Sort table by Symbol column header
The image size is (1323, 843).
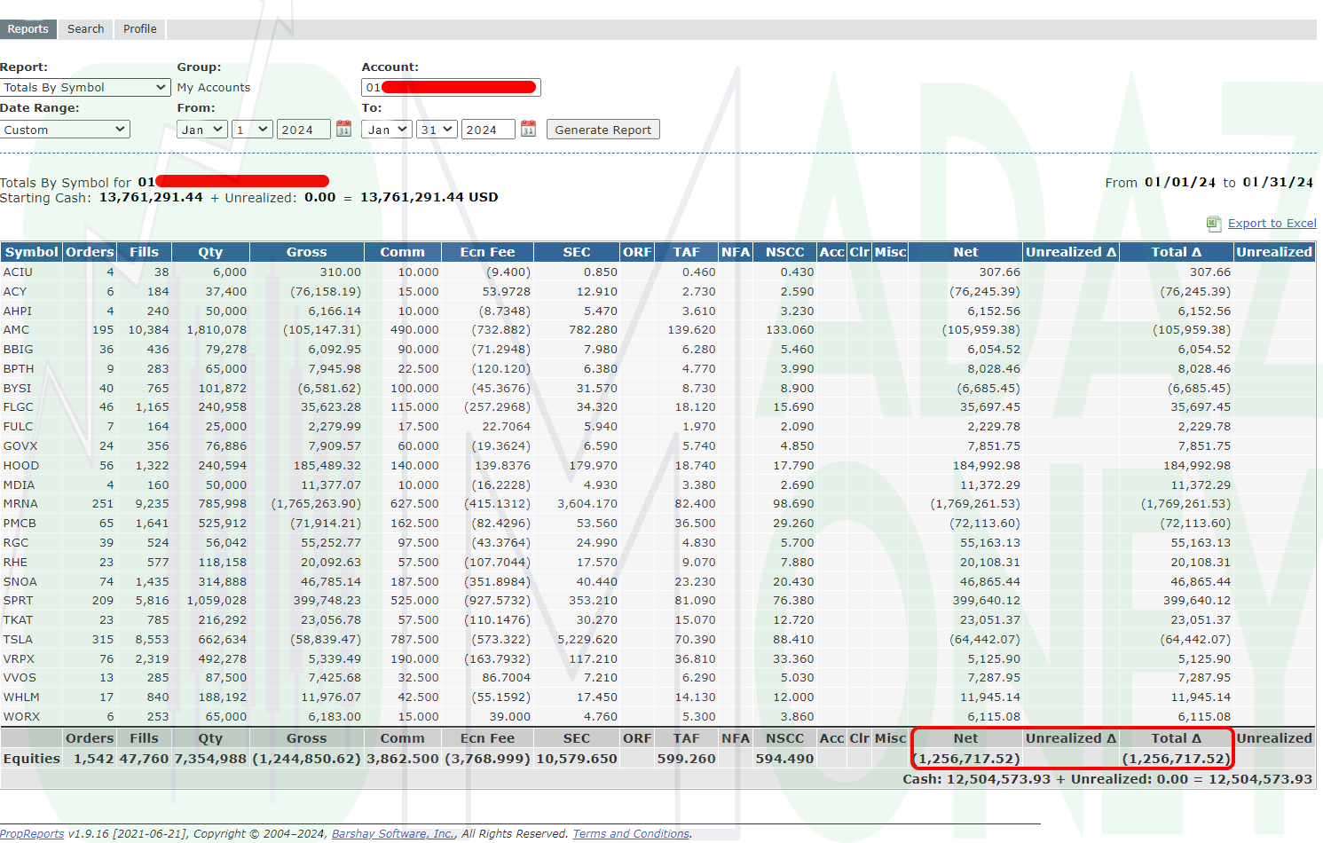tap(32, 252)
